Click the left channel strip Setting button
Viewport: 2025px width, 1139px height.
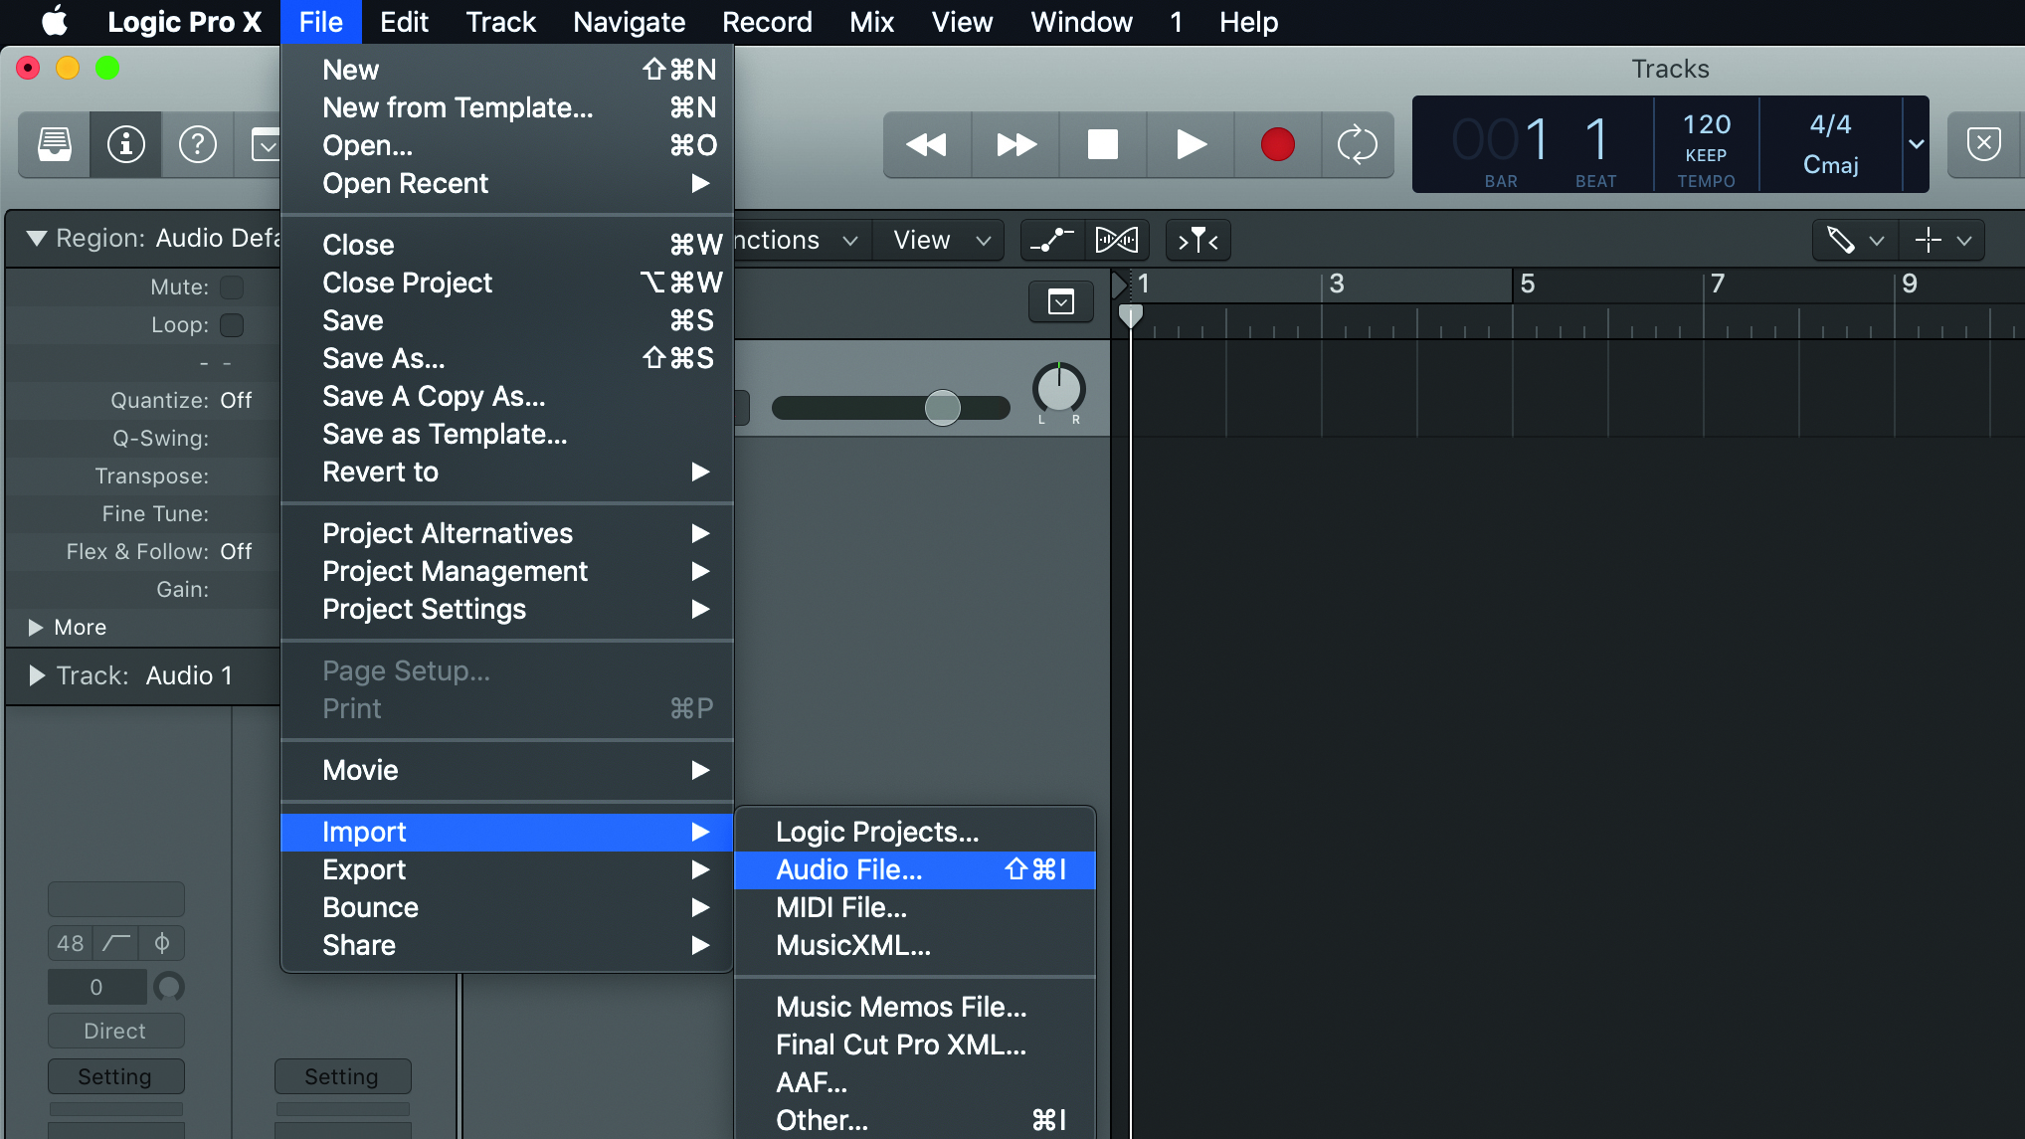point(115,1077)
